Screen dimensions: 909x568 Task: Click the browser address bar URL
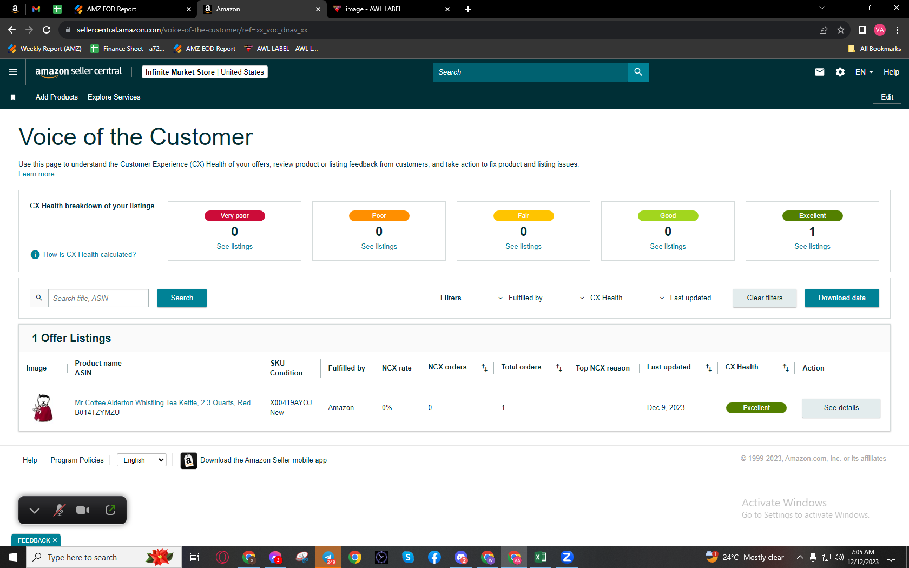(x=192, y=30)
